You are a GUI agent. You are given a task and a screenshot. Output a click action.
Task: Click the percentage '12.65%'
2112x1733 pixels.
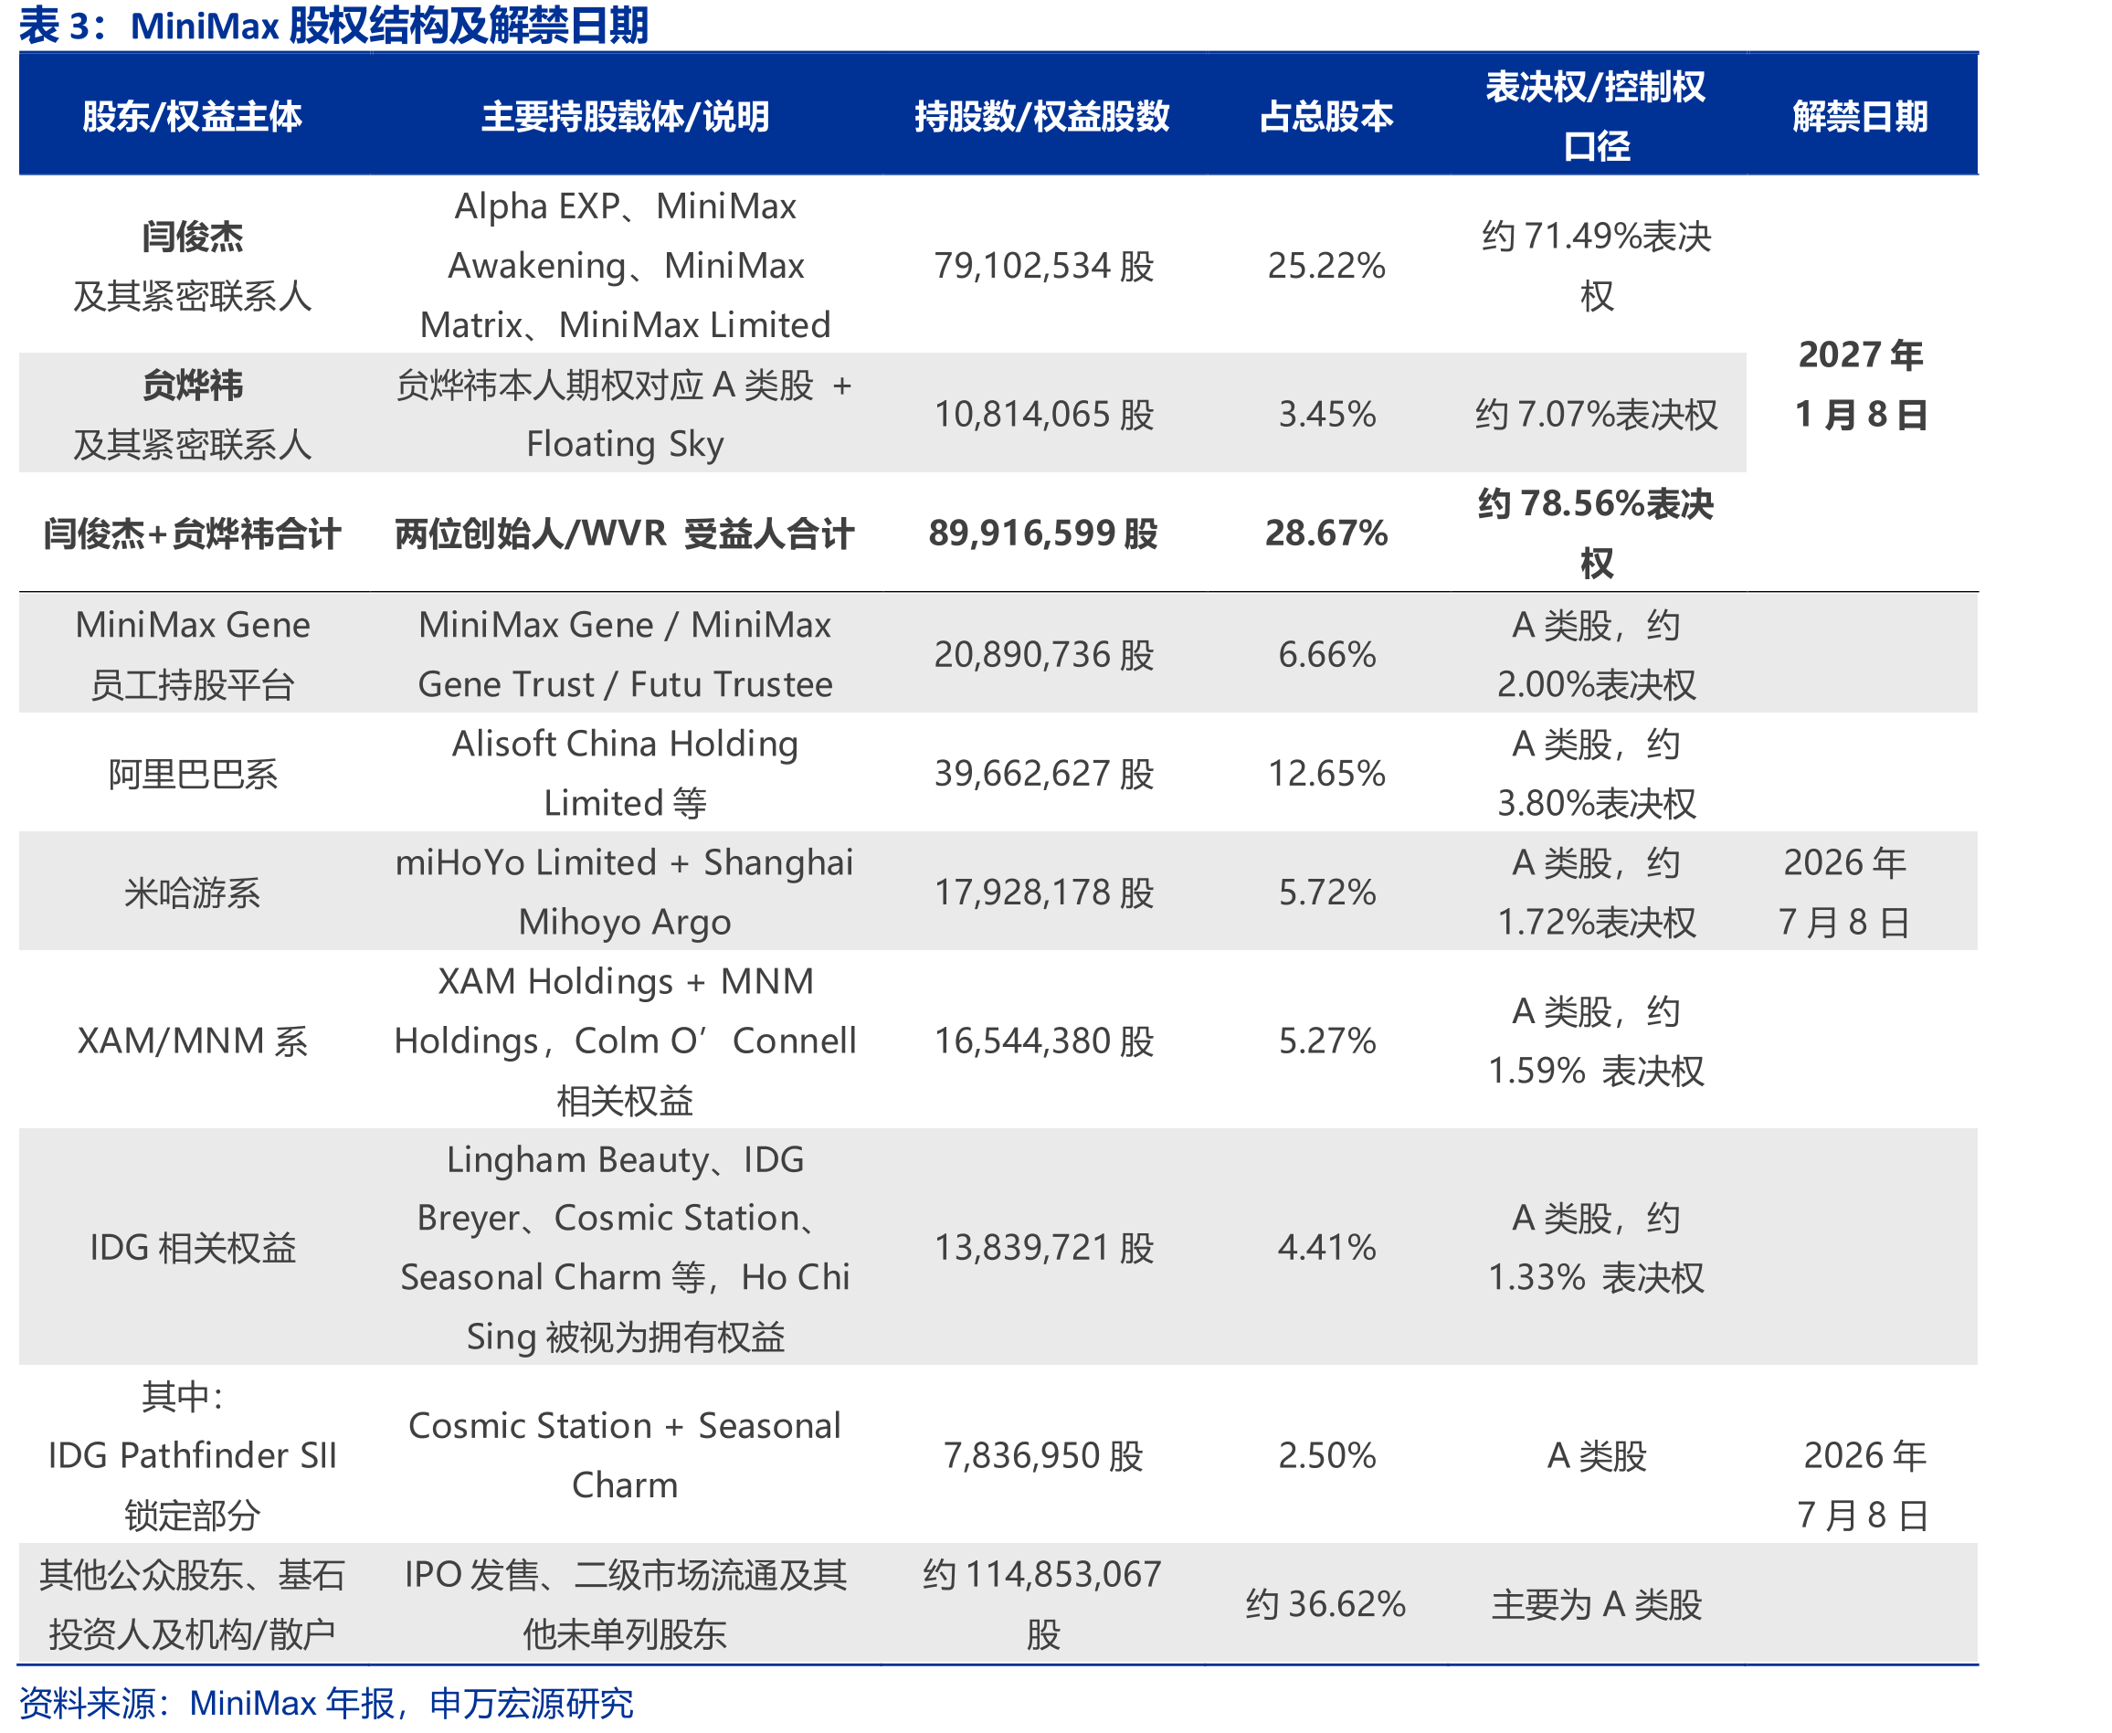pyautogui.click(x=1326, y=774)
